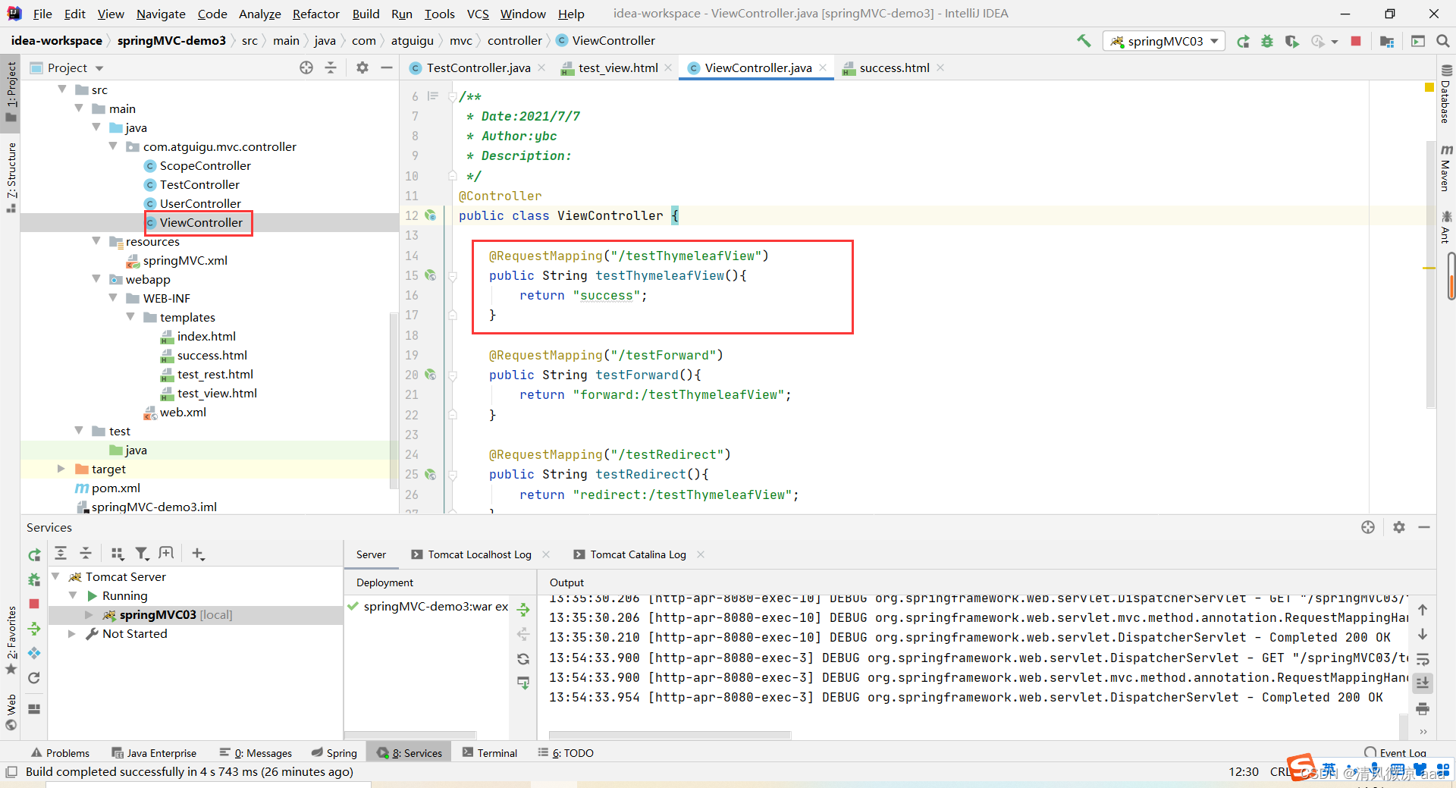
Task: Debug the server in the Services sidebar
Action: (34, 579)
